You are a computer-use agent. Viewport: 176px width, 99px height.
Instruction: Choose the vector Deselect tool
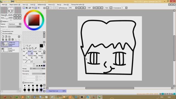pyautogui.click(x=40, y=57)
